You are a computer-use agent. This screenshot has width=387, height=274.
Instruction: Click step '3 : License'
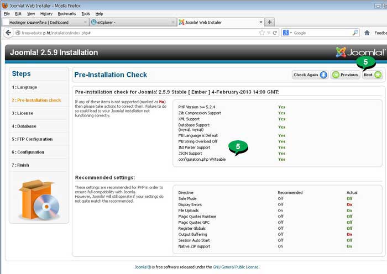pos(22,113)
